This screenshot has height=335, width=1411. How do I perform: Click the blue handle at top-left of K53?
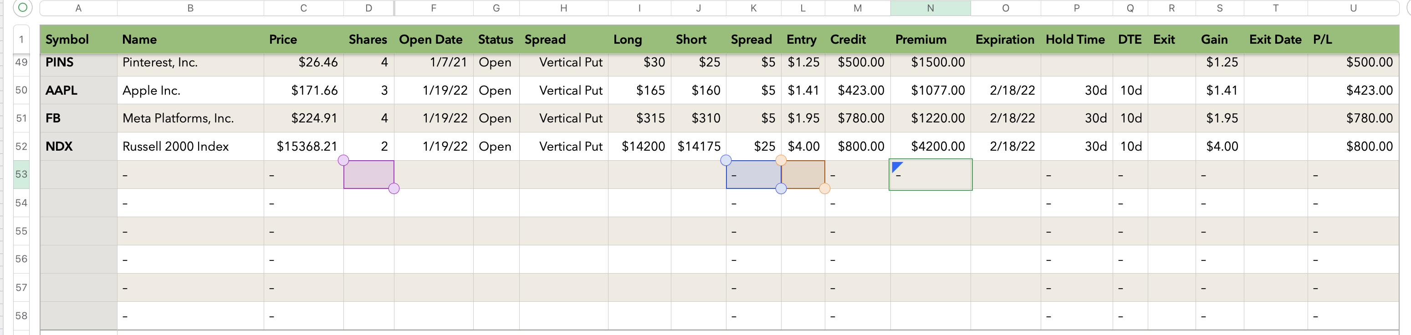(x=726, y=160)
